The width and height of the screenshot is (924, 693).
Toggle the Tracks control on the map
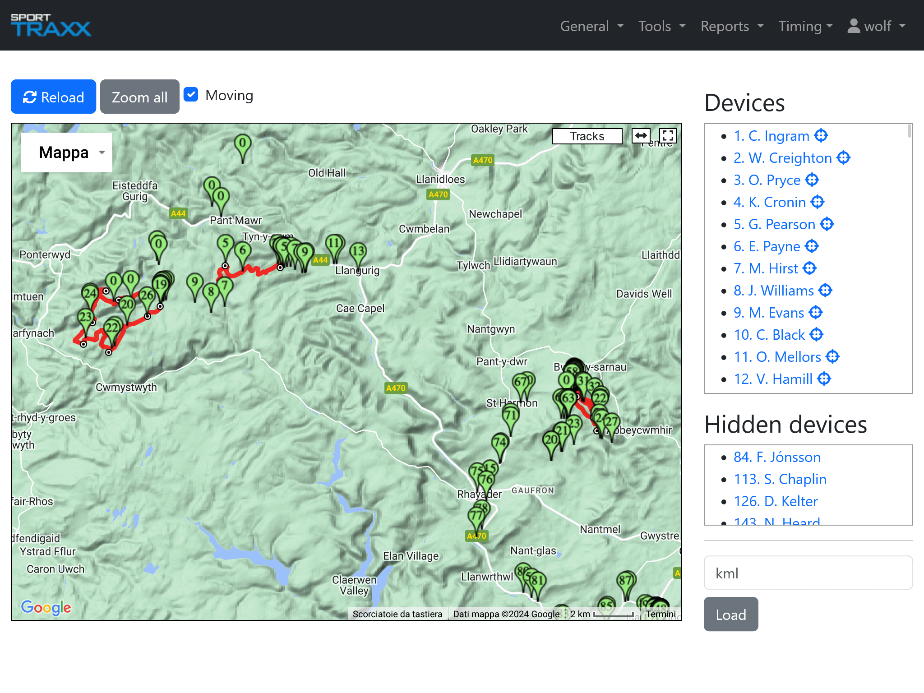[587, 136]
